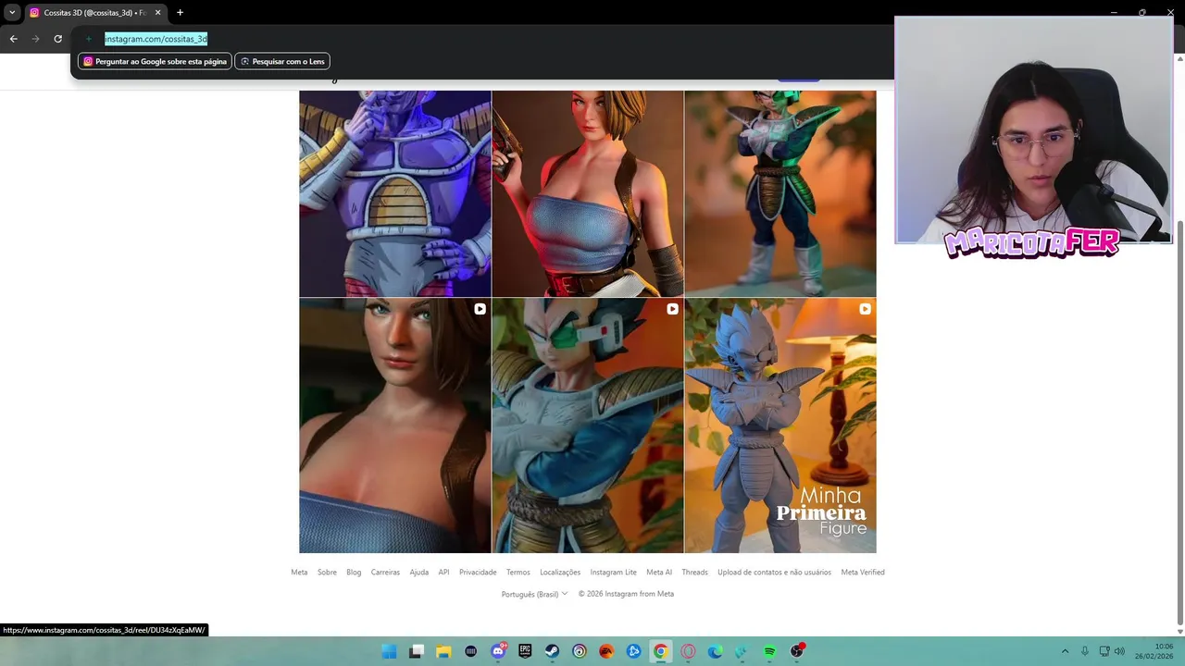The height and width of the screenshot is (666, 1185).
Task: Open Upload de contatos e não usuários link
Action: click(x=774, y=572)
